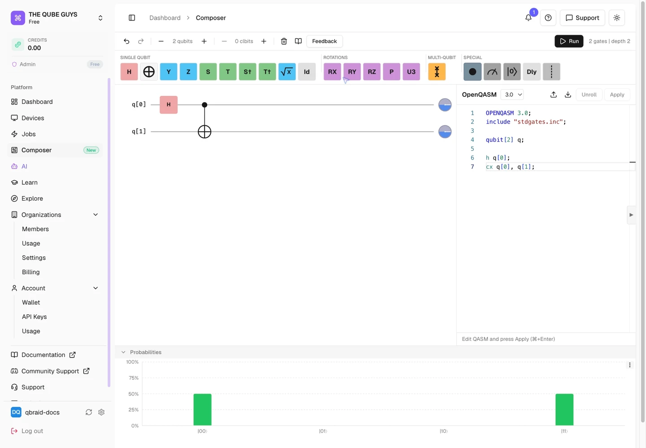646x448 pixels.
Task: Open the book reference icon
Action: pyautogui.click(x=298, y=41)
